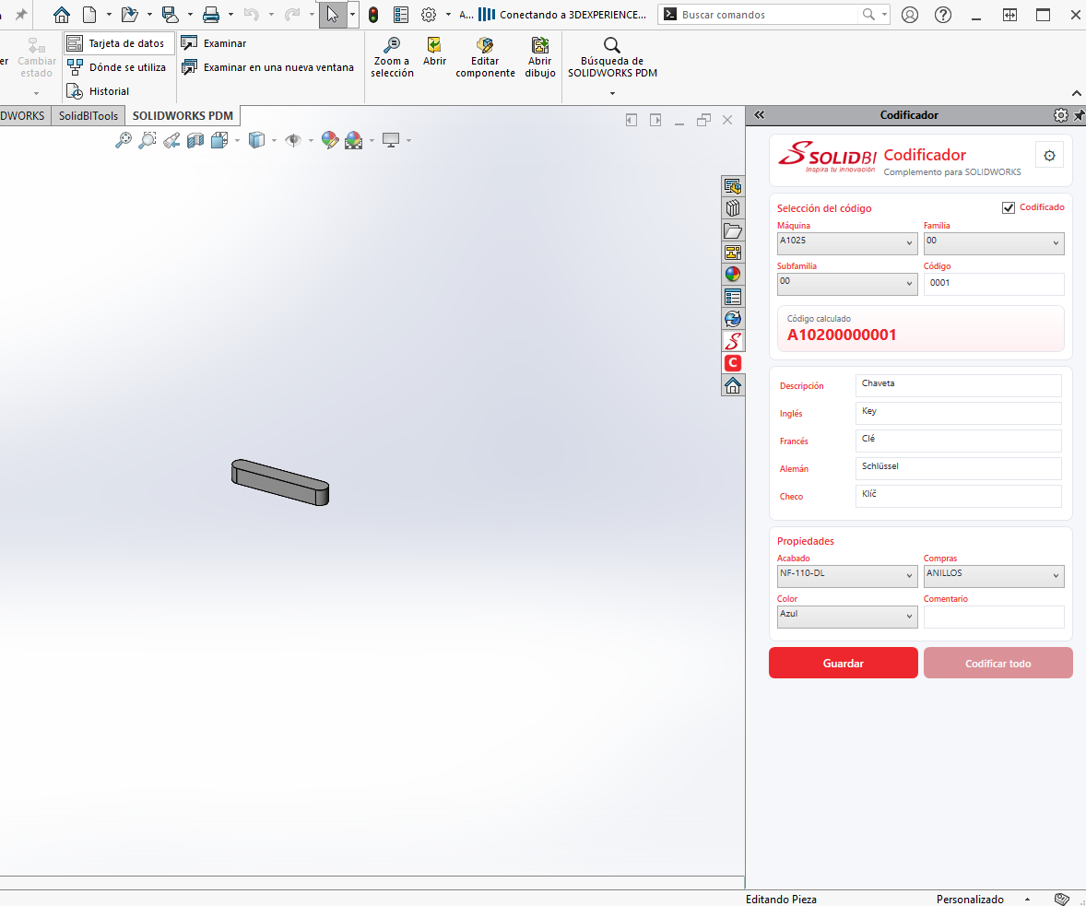Click the Abrir button in the PDM ribbon

click(434, 53)
